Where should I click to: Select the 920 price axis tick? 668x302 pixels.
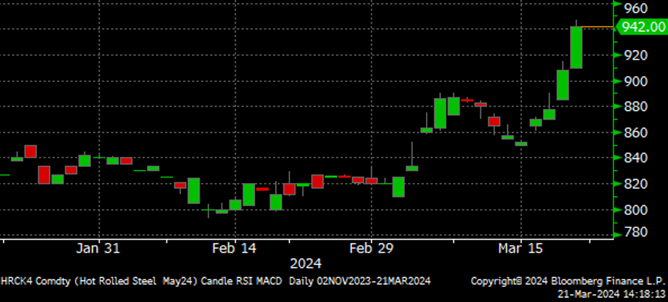(635, 55)
